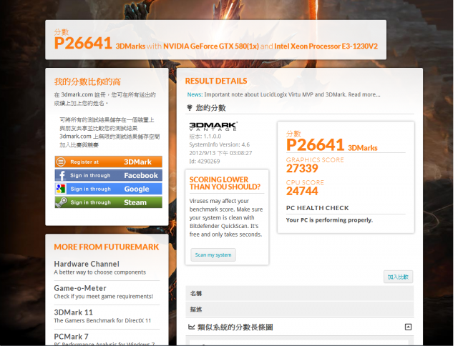Click P26641 score in the top banner
458x346 pixels.
click(83, 43)
